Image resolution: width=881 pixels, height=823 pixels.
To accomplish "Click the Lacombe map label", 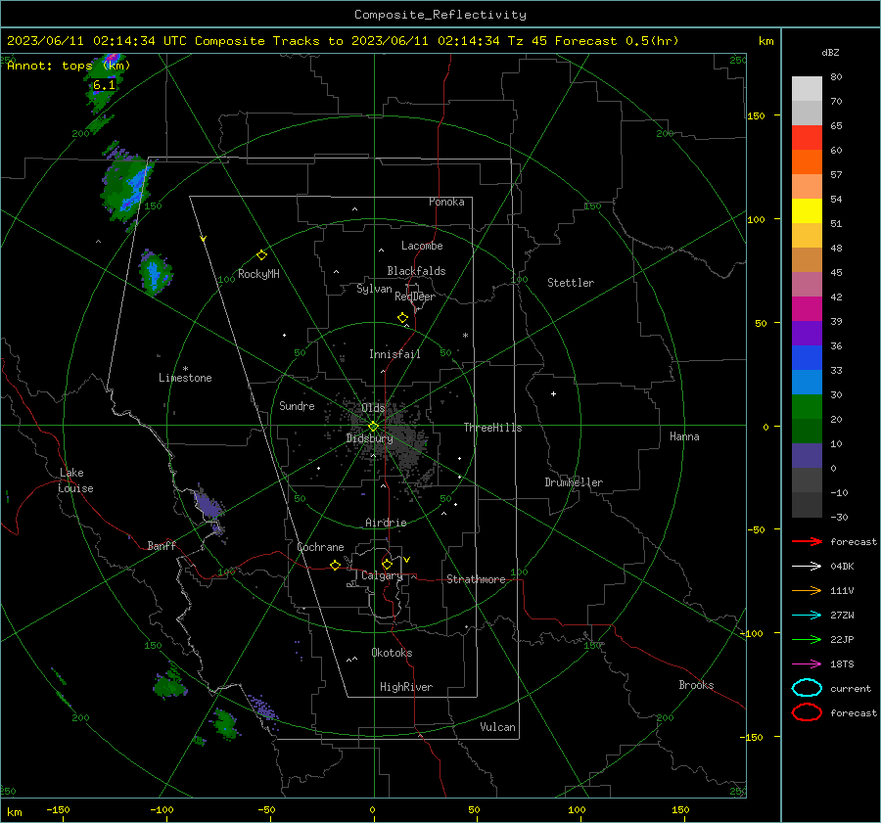I will pyautogui.click(x=422, y=246).
